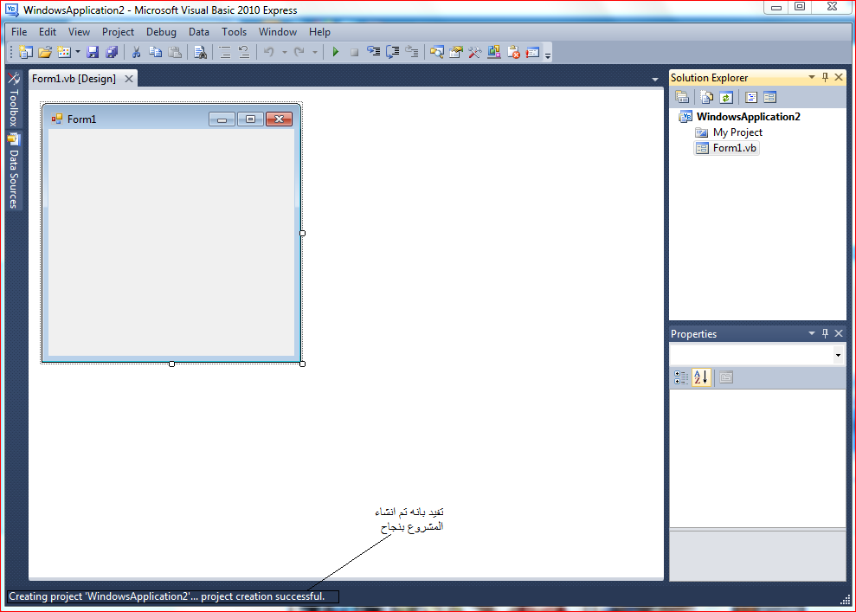Viewport: 856px width, 612px height.
Task: Click View Code icon in Solution Explorer
Action: 751,97
